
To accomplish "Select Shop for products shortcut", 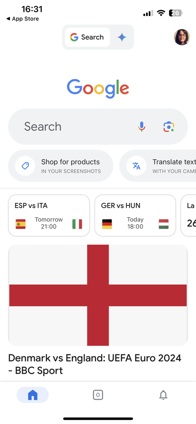I will click(x=61, y=166).
